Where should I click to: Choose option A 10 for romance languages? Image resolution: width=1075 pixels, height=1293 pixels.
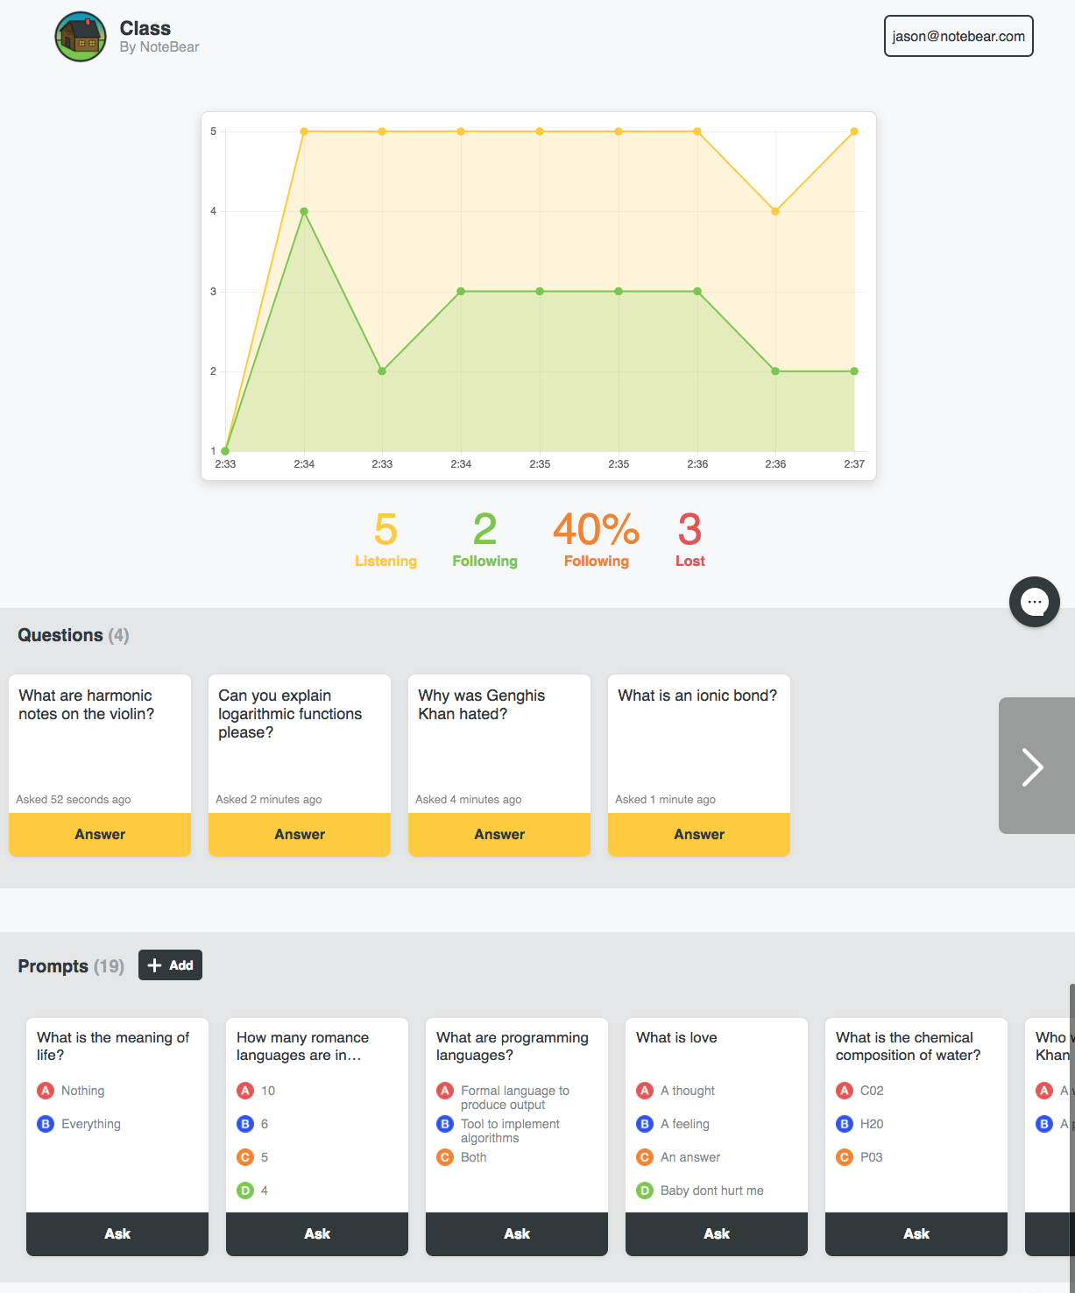(256, 1091)
